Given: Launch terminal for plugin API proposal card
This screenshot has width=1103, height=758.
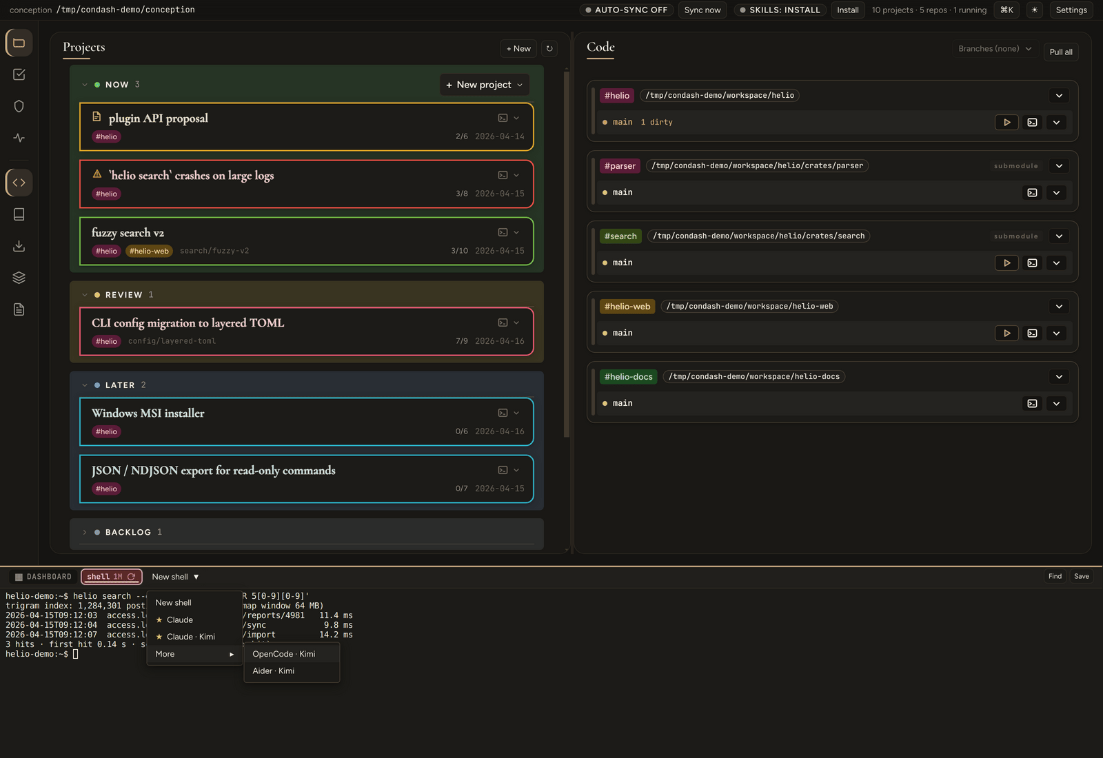Looking at the screenshot, I should (x=503, y=118).
